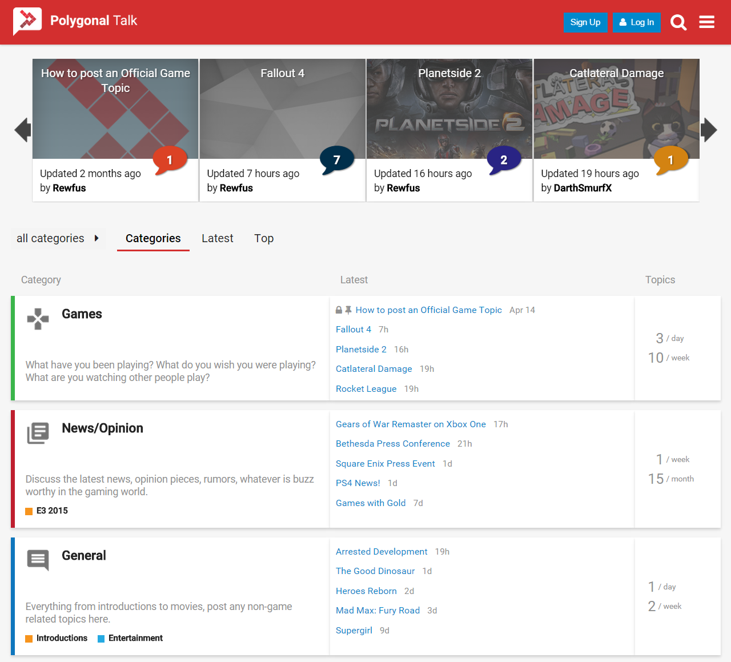Click the 15 / month News topic count
Viewport: 731px width, 662px height.
coord(671,479)
